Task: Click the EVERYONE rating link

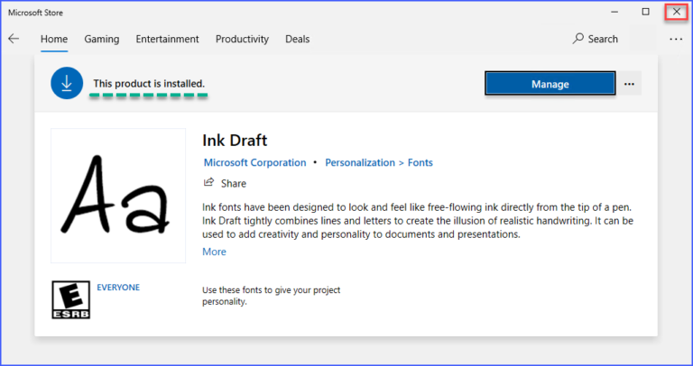Action: tap(118, 288)
